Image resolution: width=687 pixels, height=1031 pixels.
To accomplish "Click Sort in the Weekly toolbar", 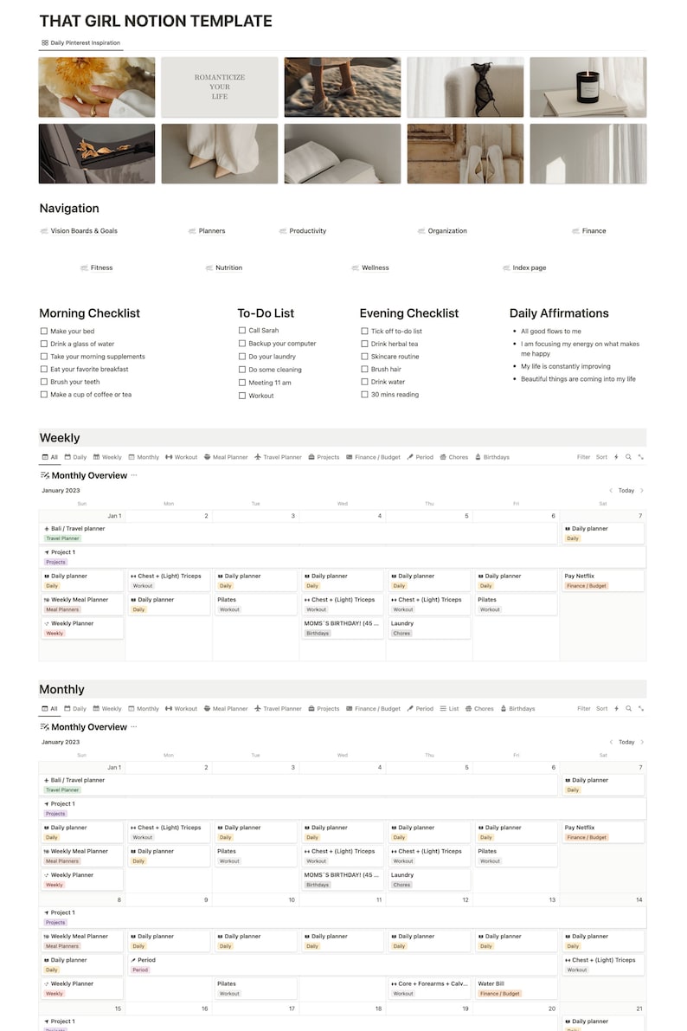I will [x=601, y=457].
